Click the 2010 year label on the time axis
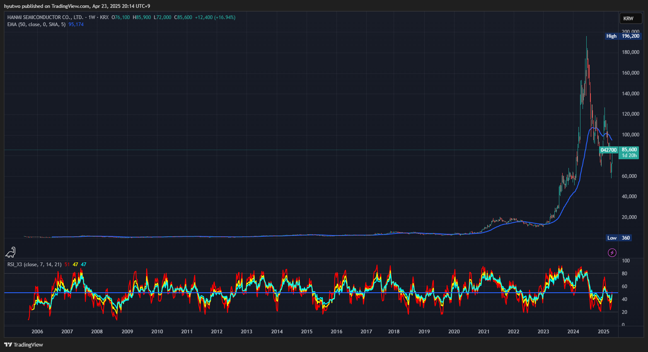Screen dimensions: 648x352 157,332
